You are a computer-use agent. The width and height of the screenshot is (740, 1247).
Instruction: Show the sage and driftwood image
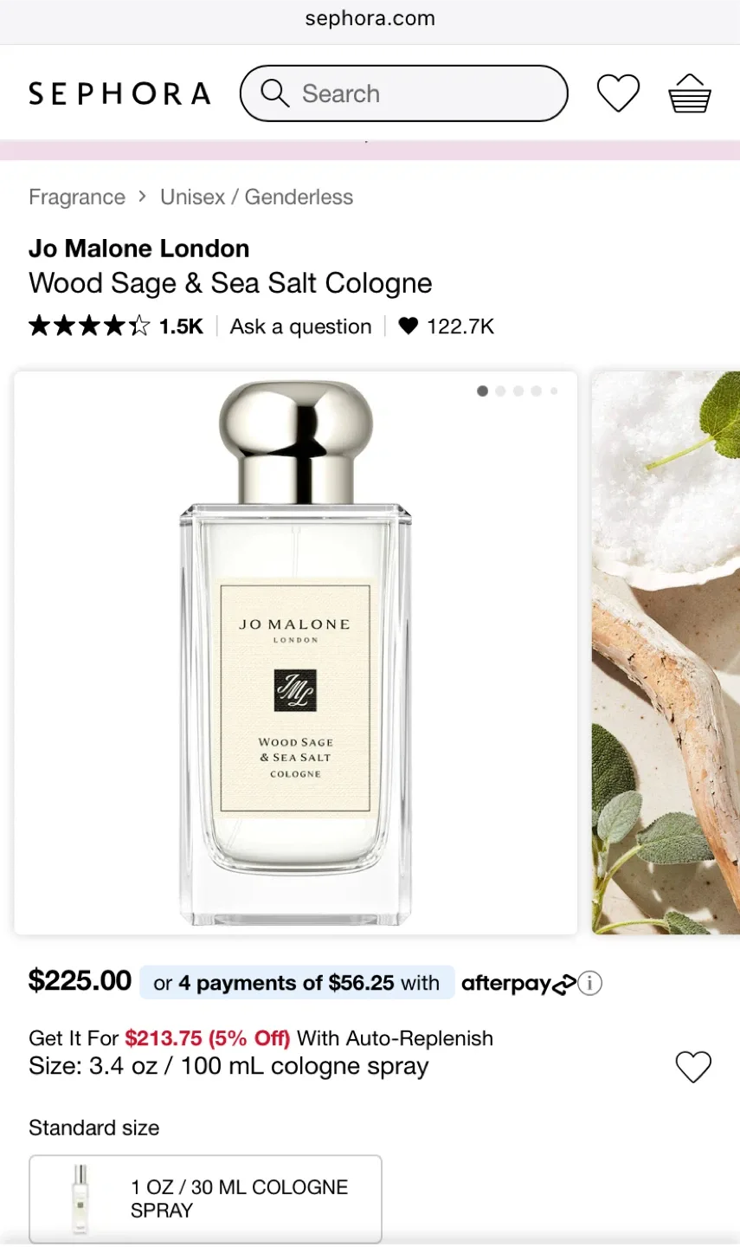click(666, 653)
